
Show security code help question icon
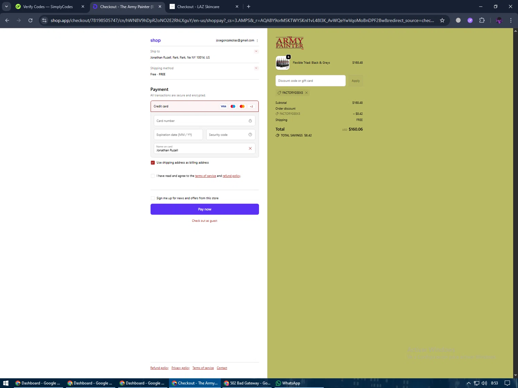(250, 135)
